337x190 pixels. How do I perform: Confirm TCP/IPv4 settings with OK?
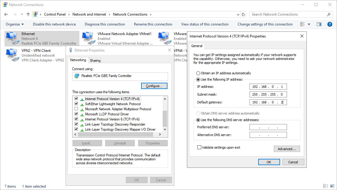tap(269, 162)
